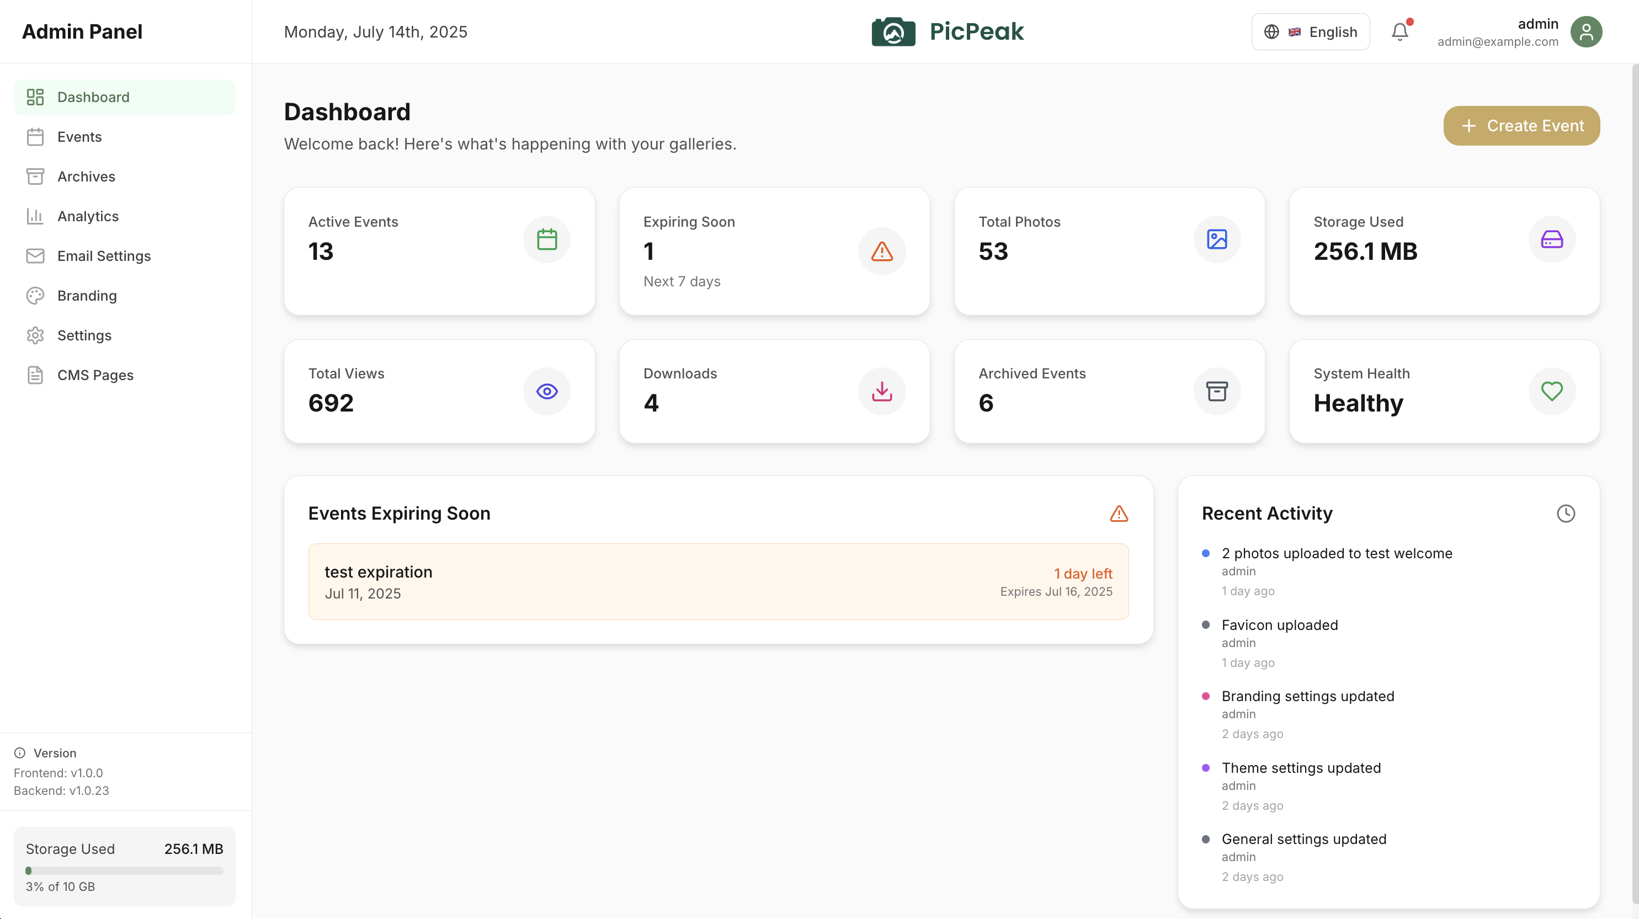The width and height of the screenshot is (1639, 919).
Task: Click the globe icon in language selector
Action: (x=1271, y=32)
